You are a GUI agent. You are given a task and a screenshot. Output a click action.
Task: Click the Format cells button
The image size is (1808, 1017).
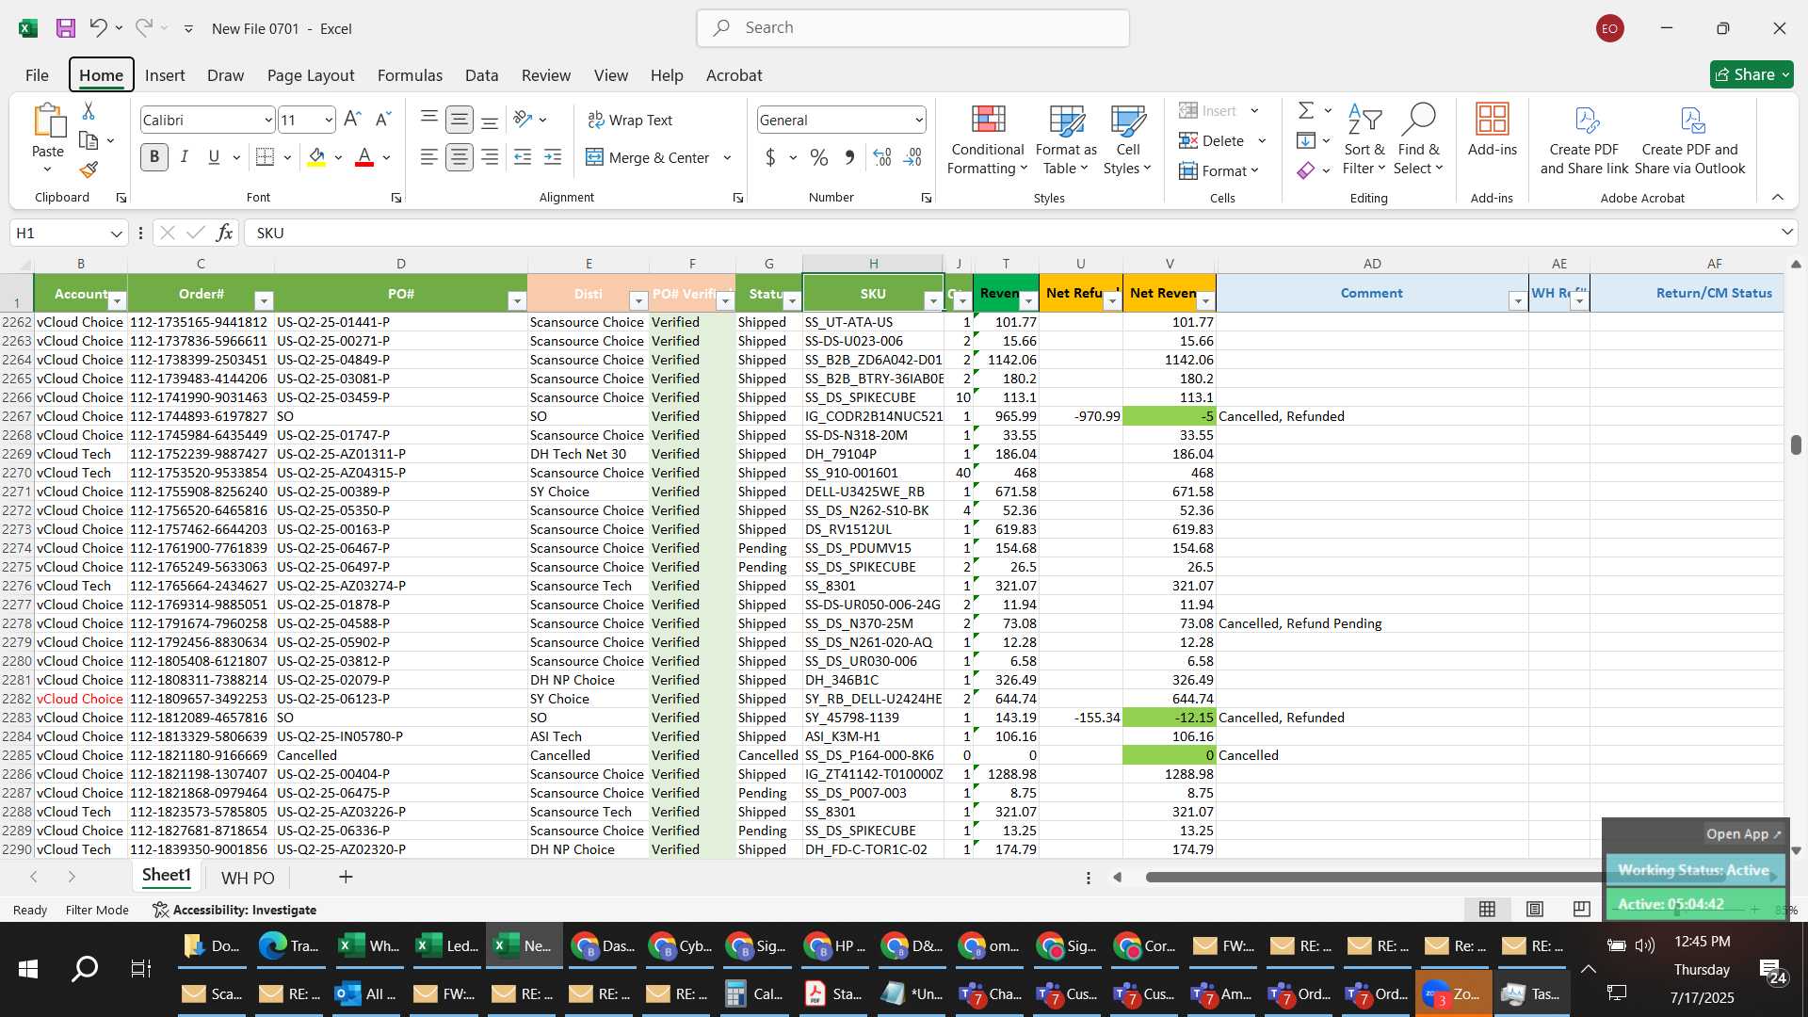pyautogui.click(x=1219, y=170)
